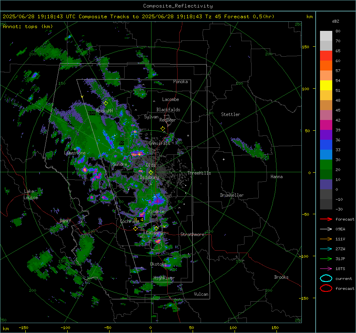Viewport: 356px width, 333px height.
Task: Click the Calgary city label
Action: tap(154, 233)
